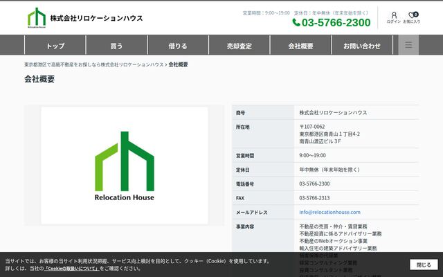Click the FAX row label
The width and height of the screenshot is (443, 277).
pyautogui.click(x=240, y=198)
